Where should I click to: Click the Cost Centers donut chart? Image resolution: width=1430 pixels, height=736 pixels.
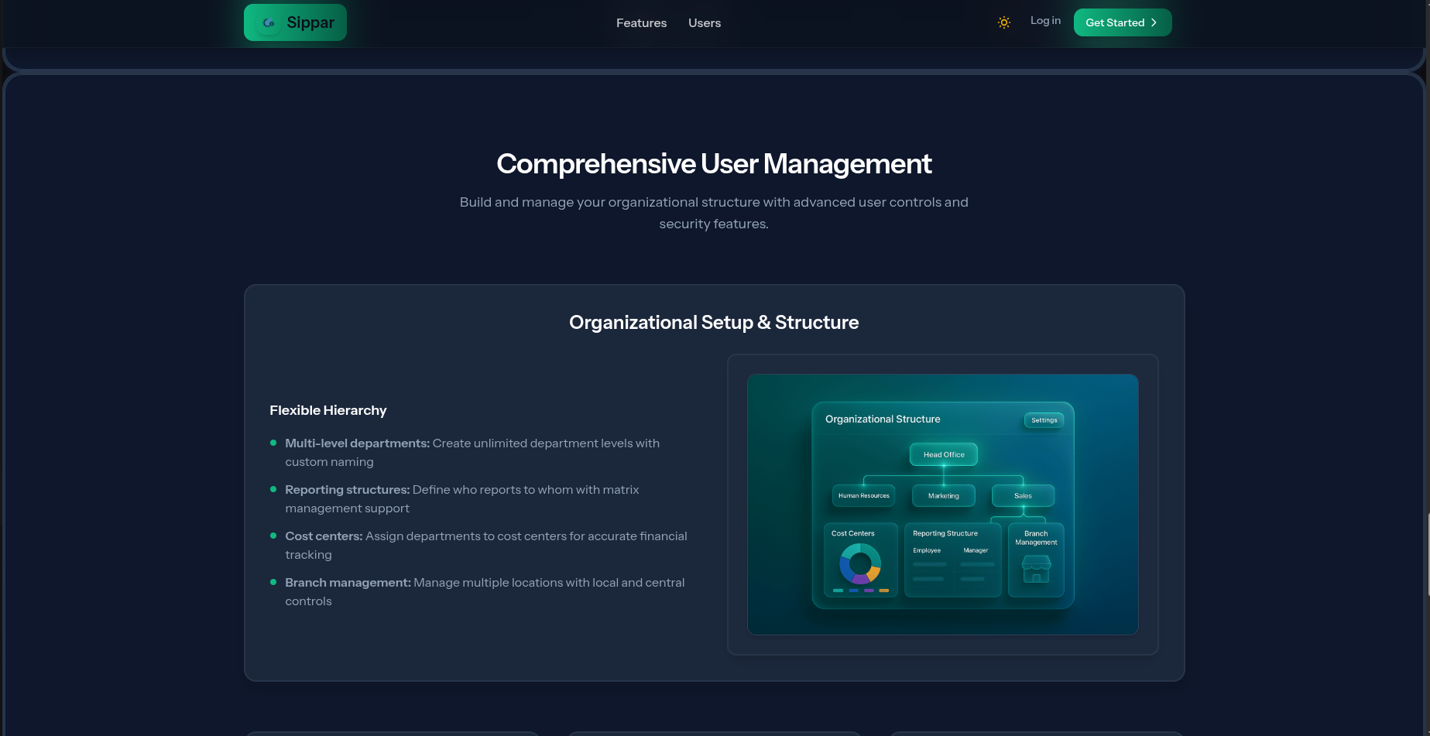click(860, 563)
